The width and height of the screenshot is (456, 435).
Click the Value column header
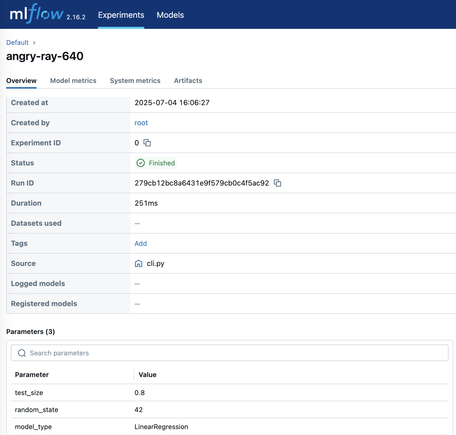(x=148, y=375)
